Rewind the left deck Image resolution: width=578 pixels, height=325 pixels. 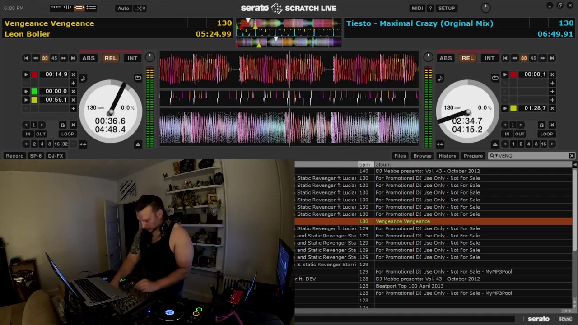36,58
